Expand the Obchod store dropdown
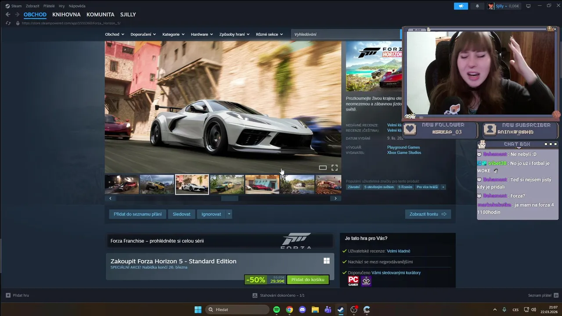The height and width of the screenshot is (316, 562). pyautogui.click(x=115, y=34)
